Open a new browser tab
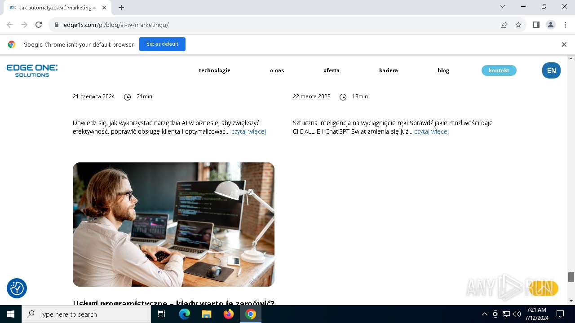This screenshot has width=575, height=323. pos(121,8)
